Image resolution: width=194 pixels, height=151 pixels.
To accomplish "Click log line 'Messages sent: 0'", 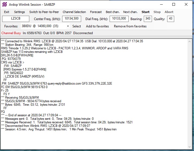I will (47, 119).
